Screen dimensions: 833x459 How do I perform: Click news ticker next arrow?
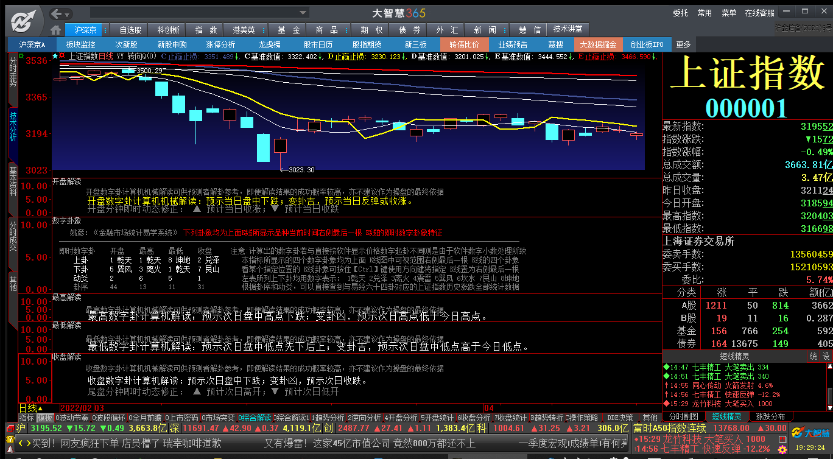click(x=27, y=444)
